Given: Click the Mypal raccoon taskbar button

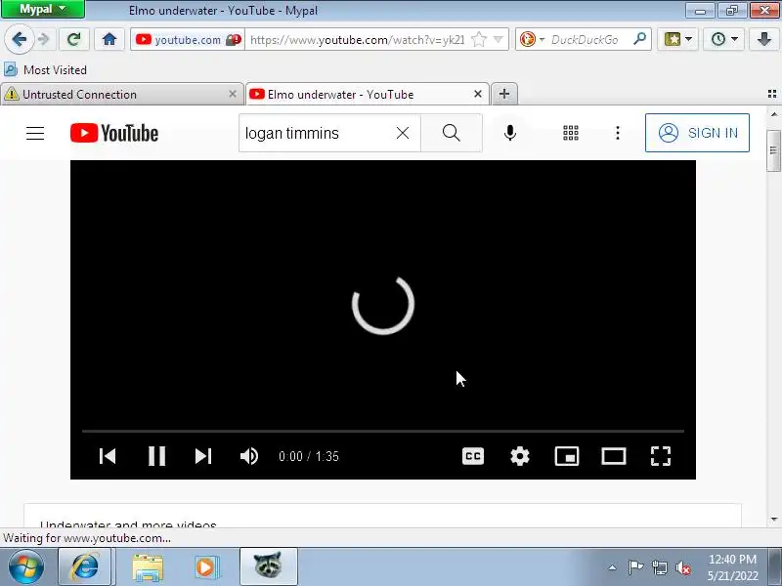Looking at the screenshot, I should click(x=268, y=566).
